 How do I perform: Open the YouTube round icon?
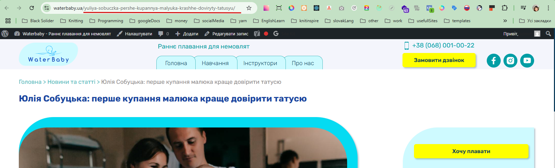click(x=527, y=61)
